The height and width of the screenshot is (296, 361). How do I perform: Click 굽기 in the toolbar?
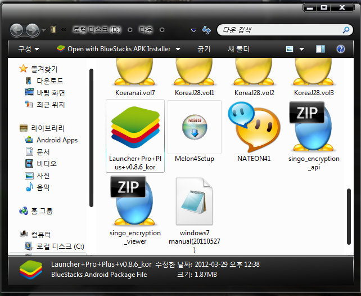click(204, 49)
